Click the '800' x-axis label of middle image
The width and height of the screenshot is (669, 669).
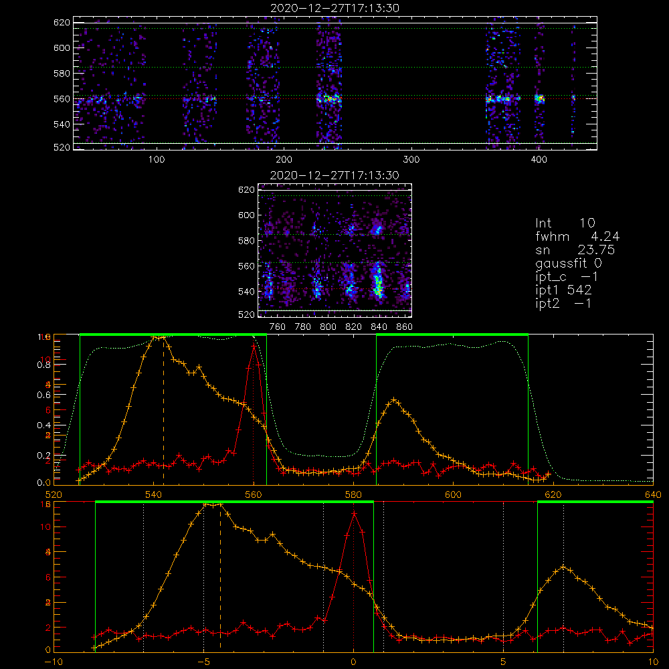tap(328, 327)
